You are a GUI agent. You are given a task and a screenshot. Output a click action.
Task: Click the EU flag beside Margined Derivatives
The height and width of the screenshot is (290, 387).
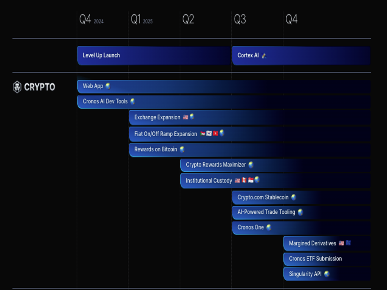(x=348, y=243)
